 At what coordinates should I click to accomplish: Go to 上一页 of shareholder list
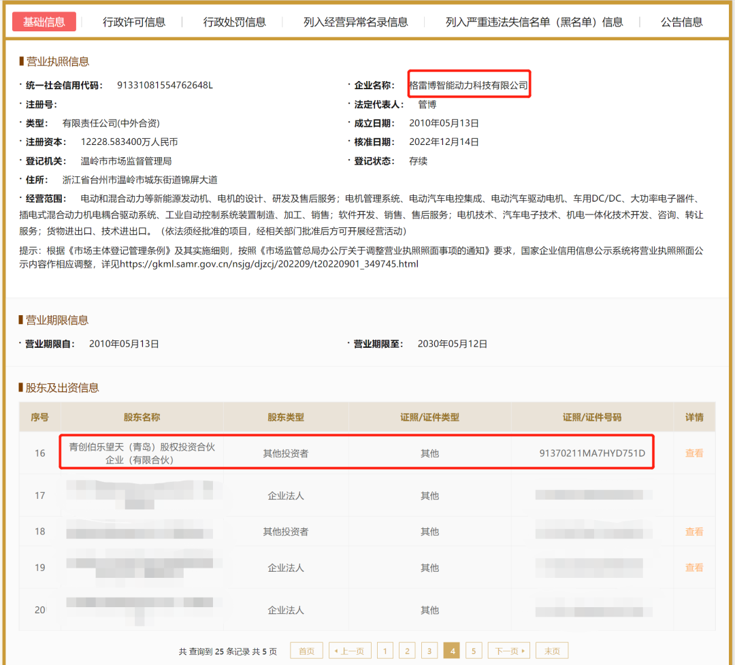[x=350, y=651]
